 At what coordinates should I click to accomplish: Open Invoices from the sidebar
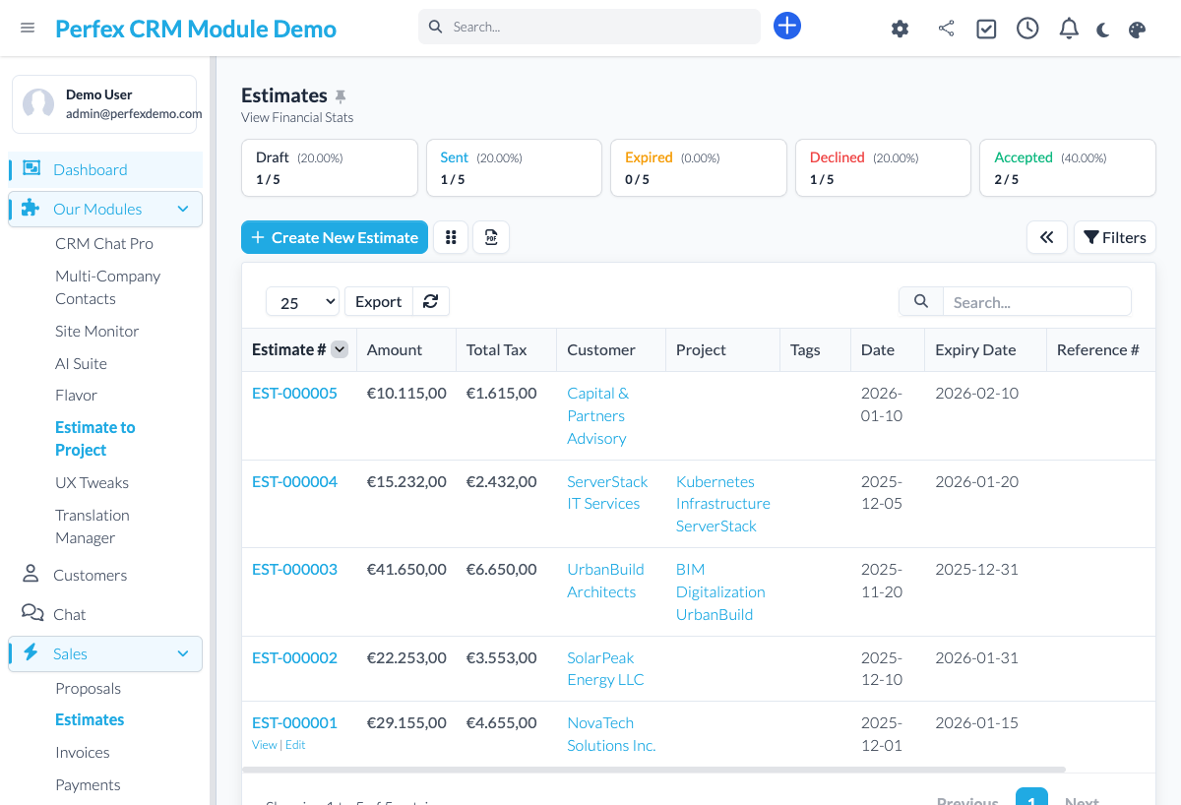coord(82,752)
